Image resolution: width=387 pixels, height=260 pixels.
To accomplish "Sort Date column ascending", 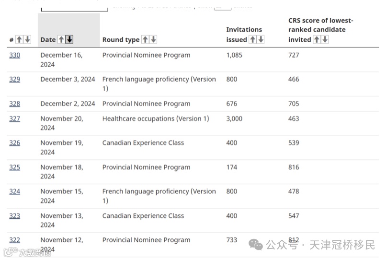I will [x=61, y=40].
